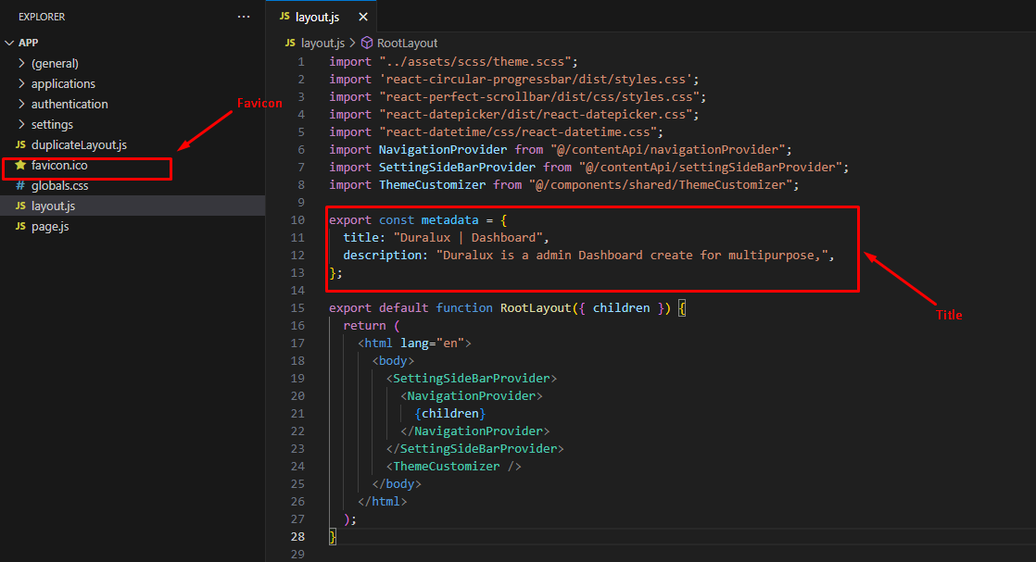Click the JS icon beside page.js

(20, 226)
